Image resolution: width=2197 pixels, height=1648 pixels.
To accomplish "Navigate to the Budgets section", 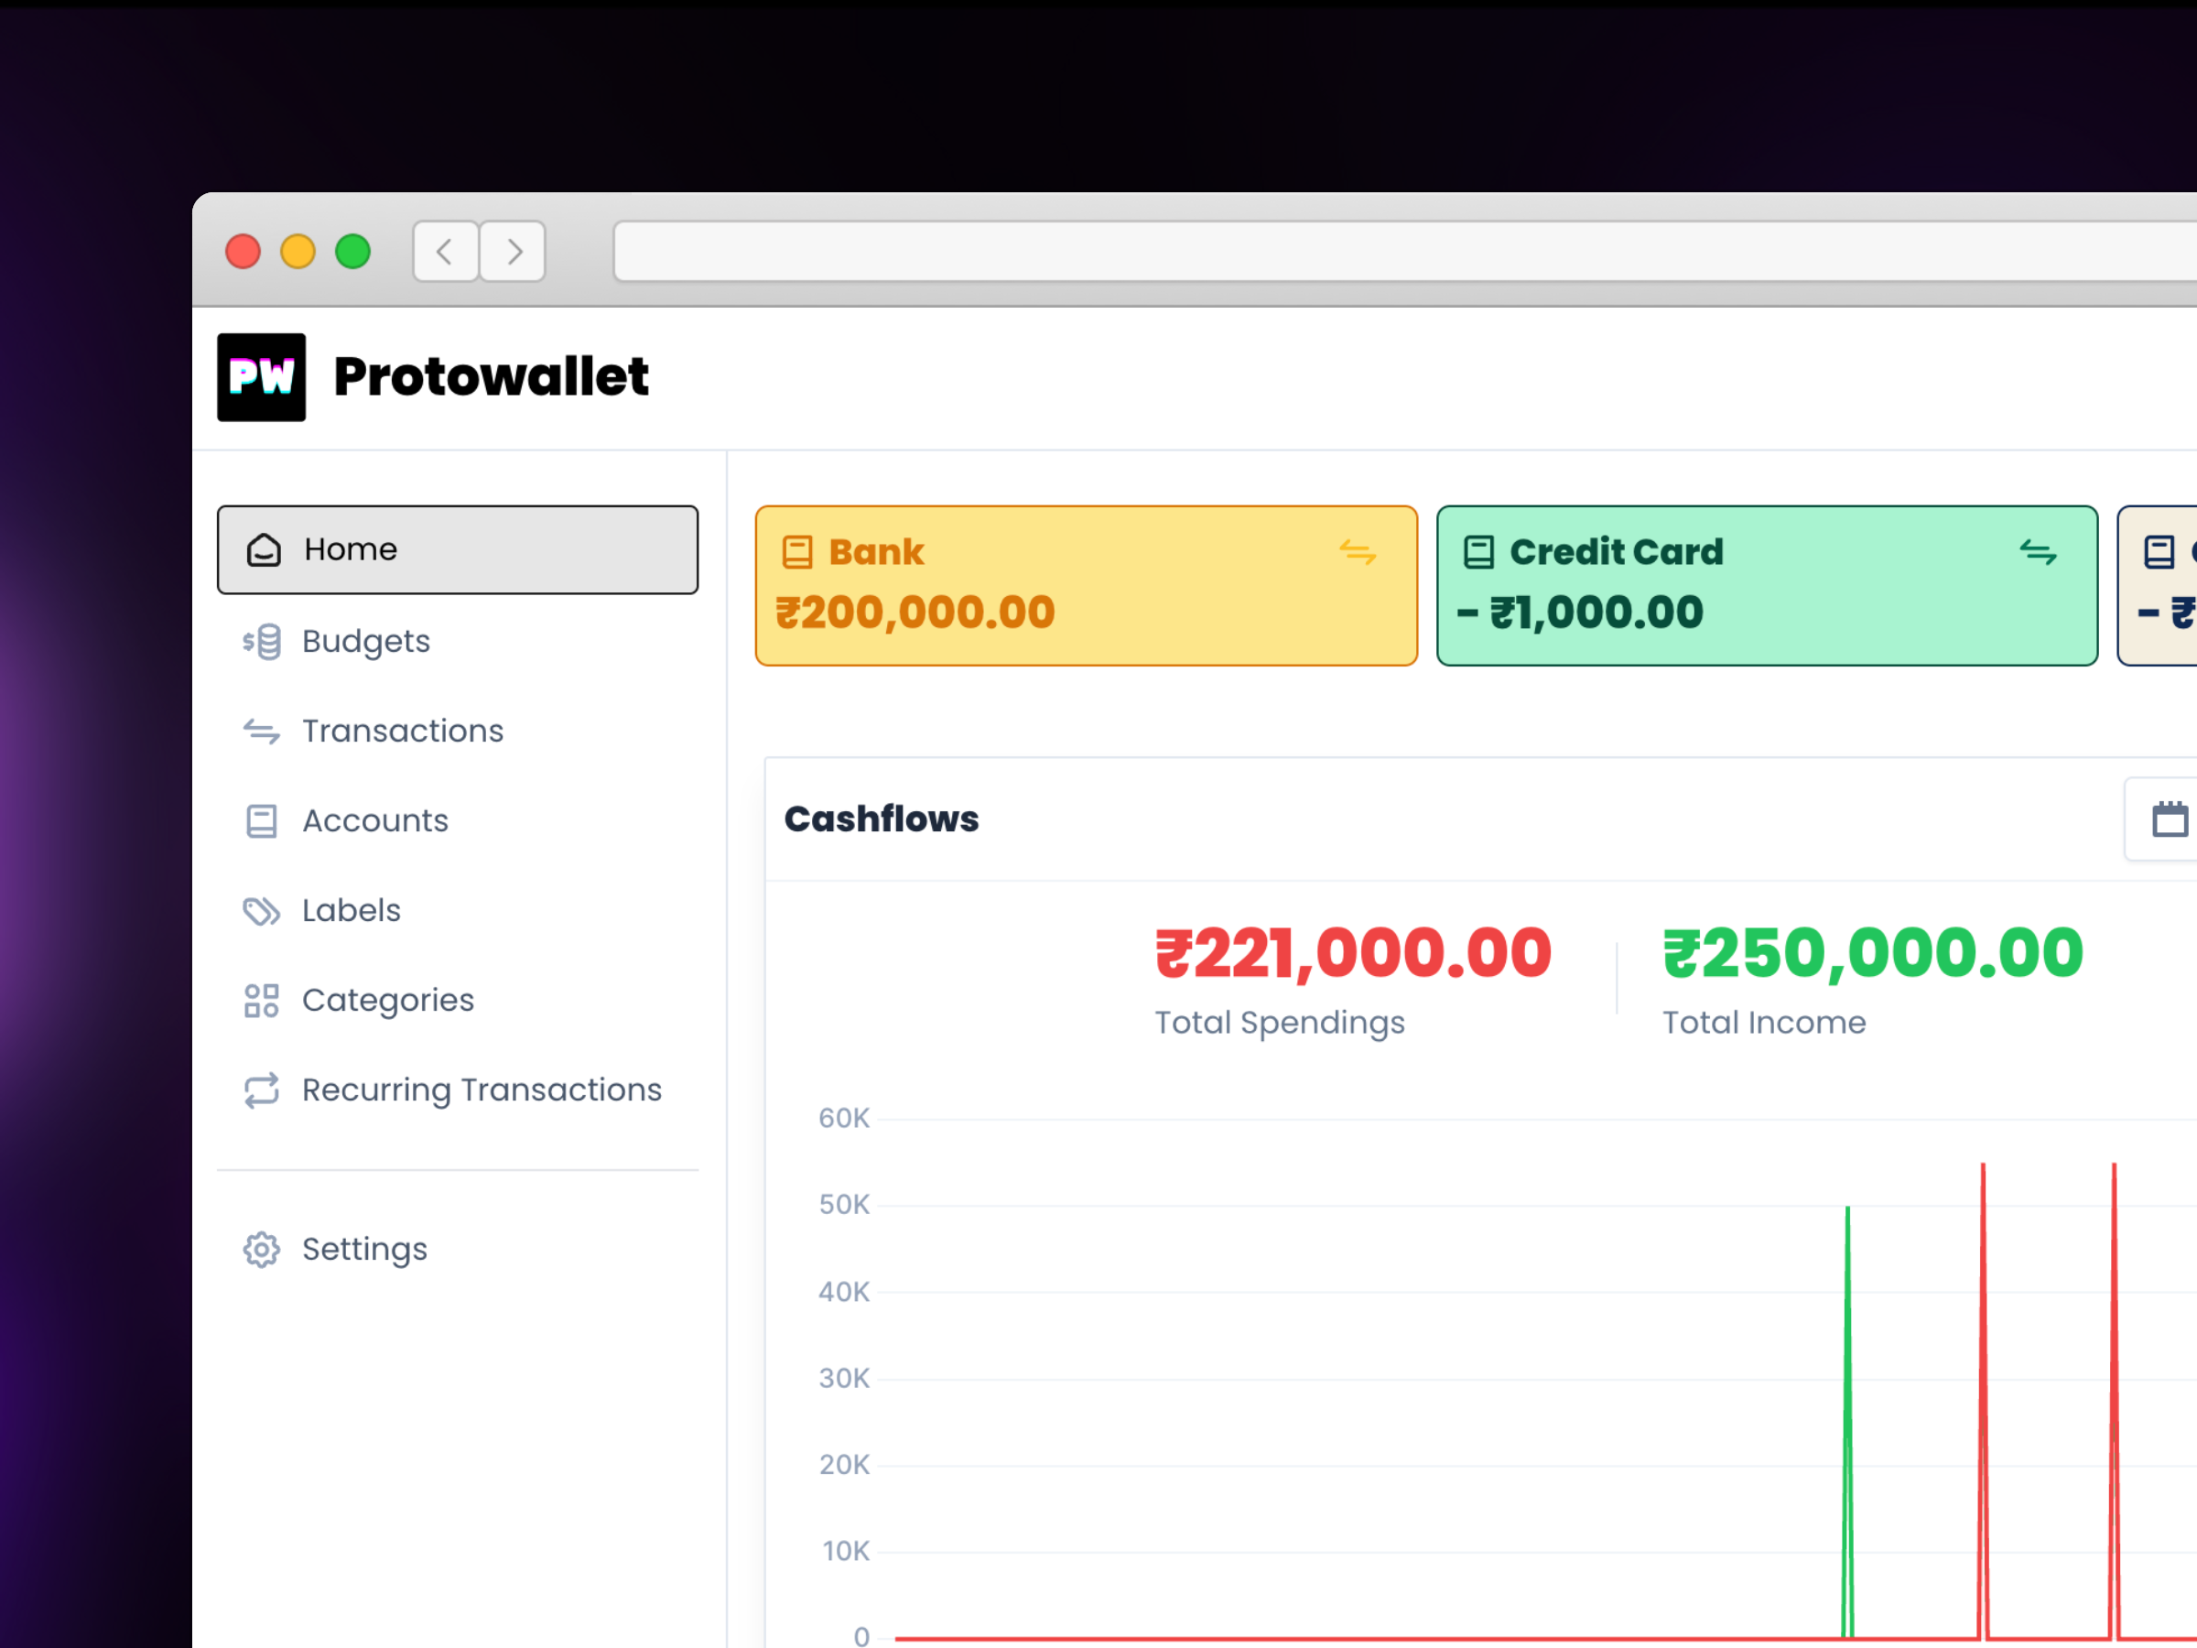I will pos(365,641).
